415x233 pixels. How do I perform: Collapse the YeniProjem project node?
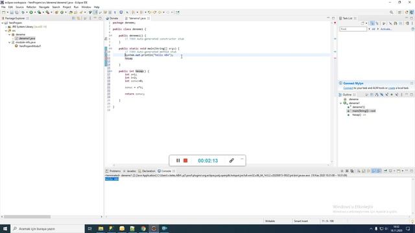point(3,23)
